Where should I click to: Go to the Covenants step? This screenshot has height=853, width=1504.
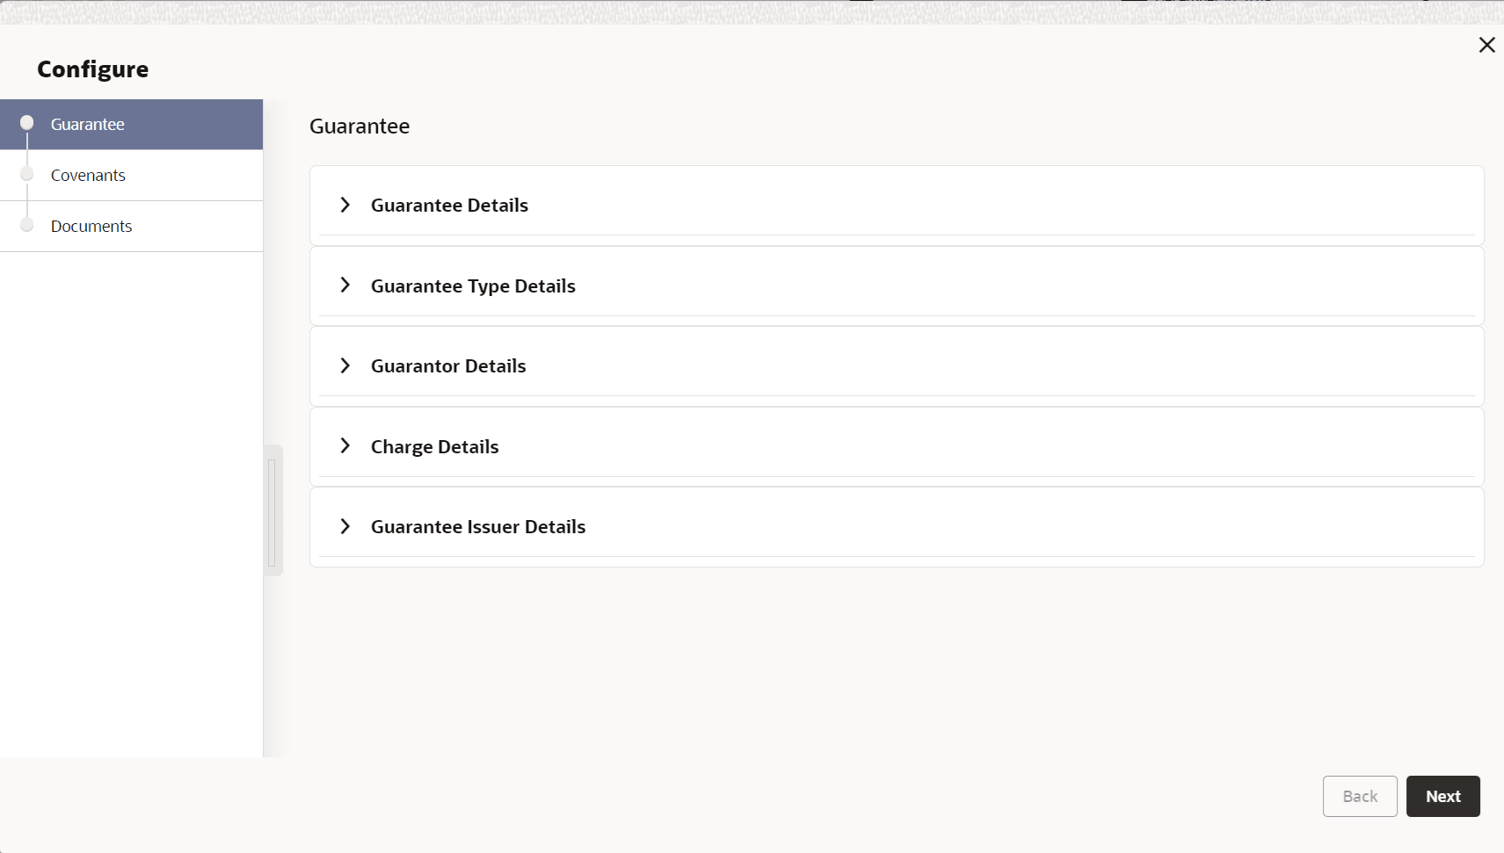pos(132,176)
